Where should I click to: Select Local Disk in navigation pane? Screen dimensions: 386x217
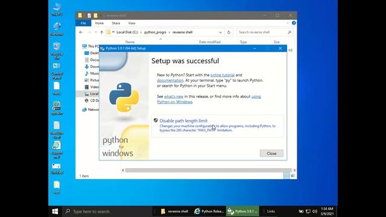pos(91,94)
